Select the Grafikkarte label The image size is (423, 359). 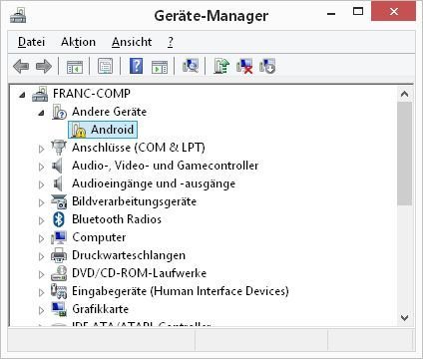100,309
